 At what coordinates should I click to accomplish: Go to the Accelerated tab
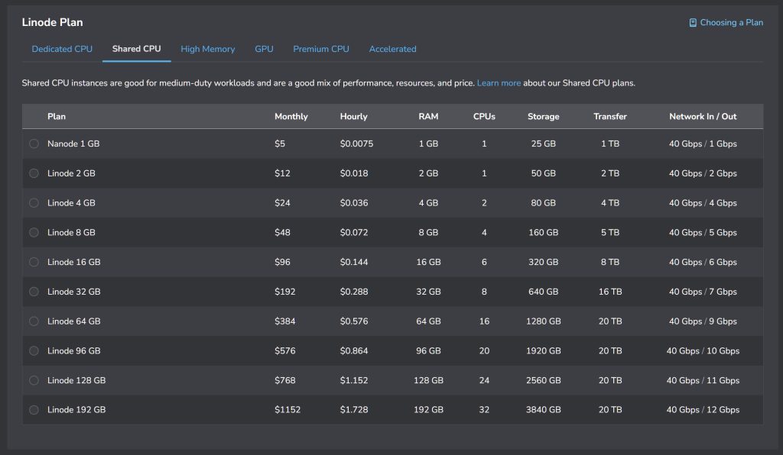(x=392, y=49)
